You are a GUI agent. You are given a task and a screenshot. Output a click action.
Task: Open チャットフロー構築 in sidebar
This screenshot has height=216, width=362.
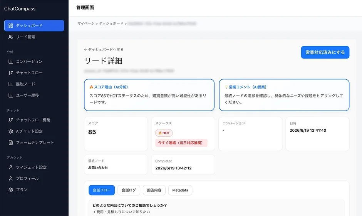click(34, 120)
